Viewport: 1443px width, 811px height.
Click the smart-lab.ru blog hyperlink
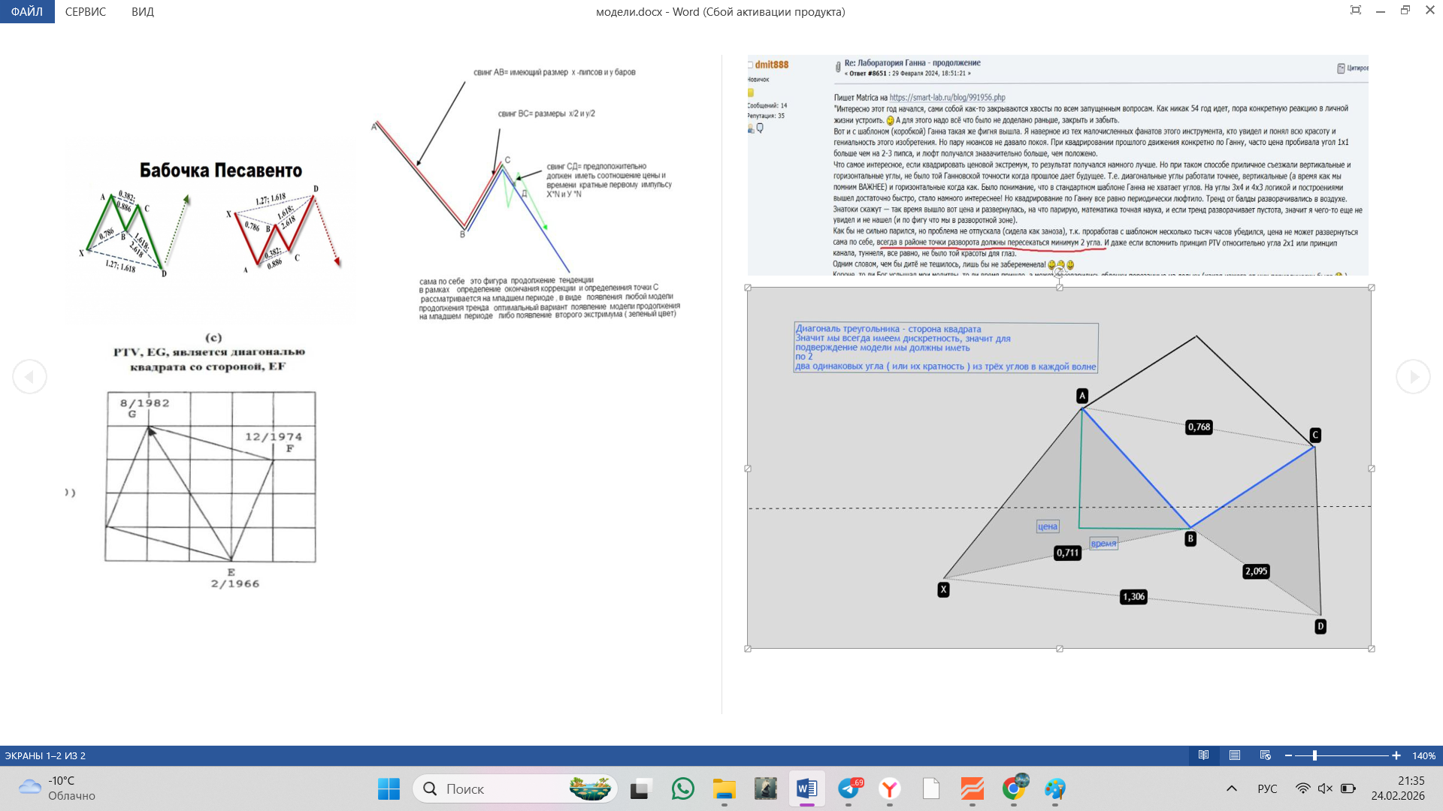947,98
